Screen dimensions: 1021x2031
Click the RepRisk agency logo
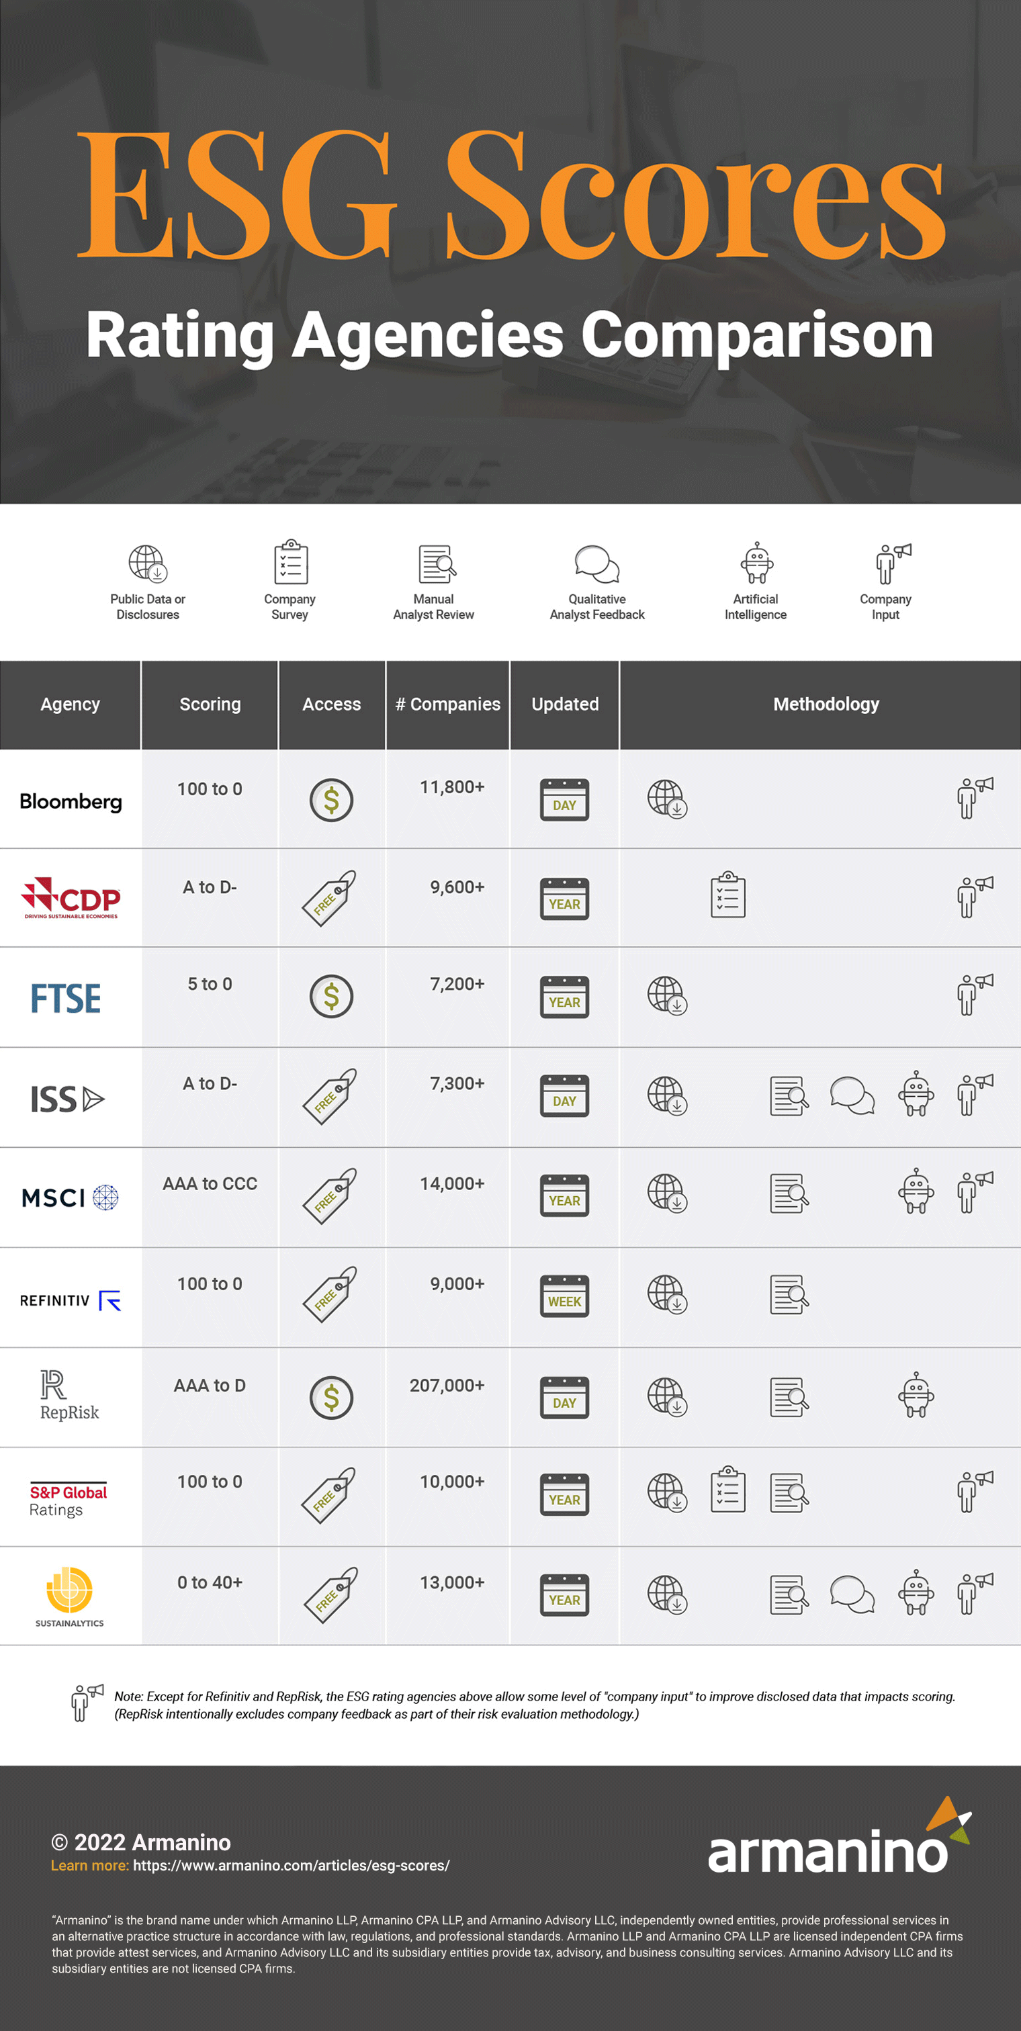click(69, 1395)
